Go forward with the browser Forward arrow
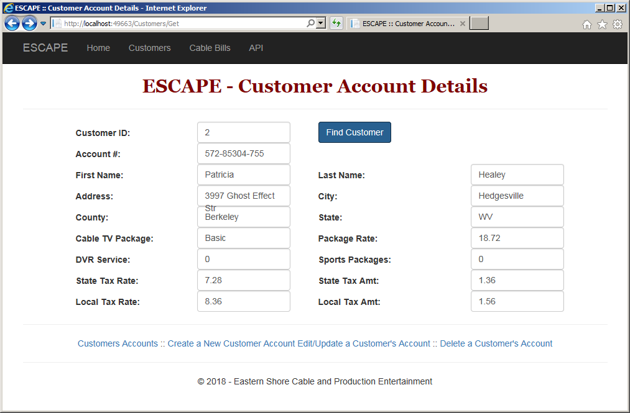This screenshot has width=630, height=413. point(29,23)
